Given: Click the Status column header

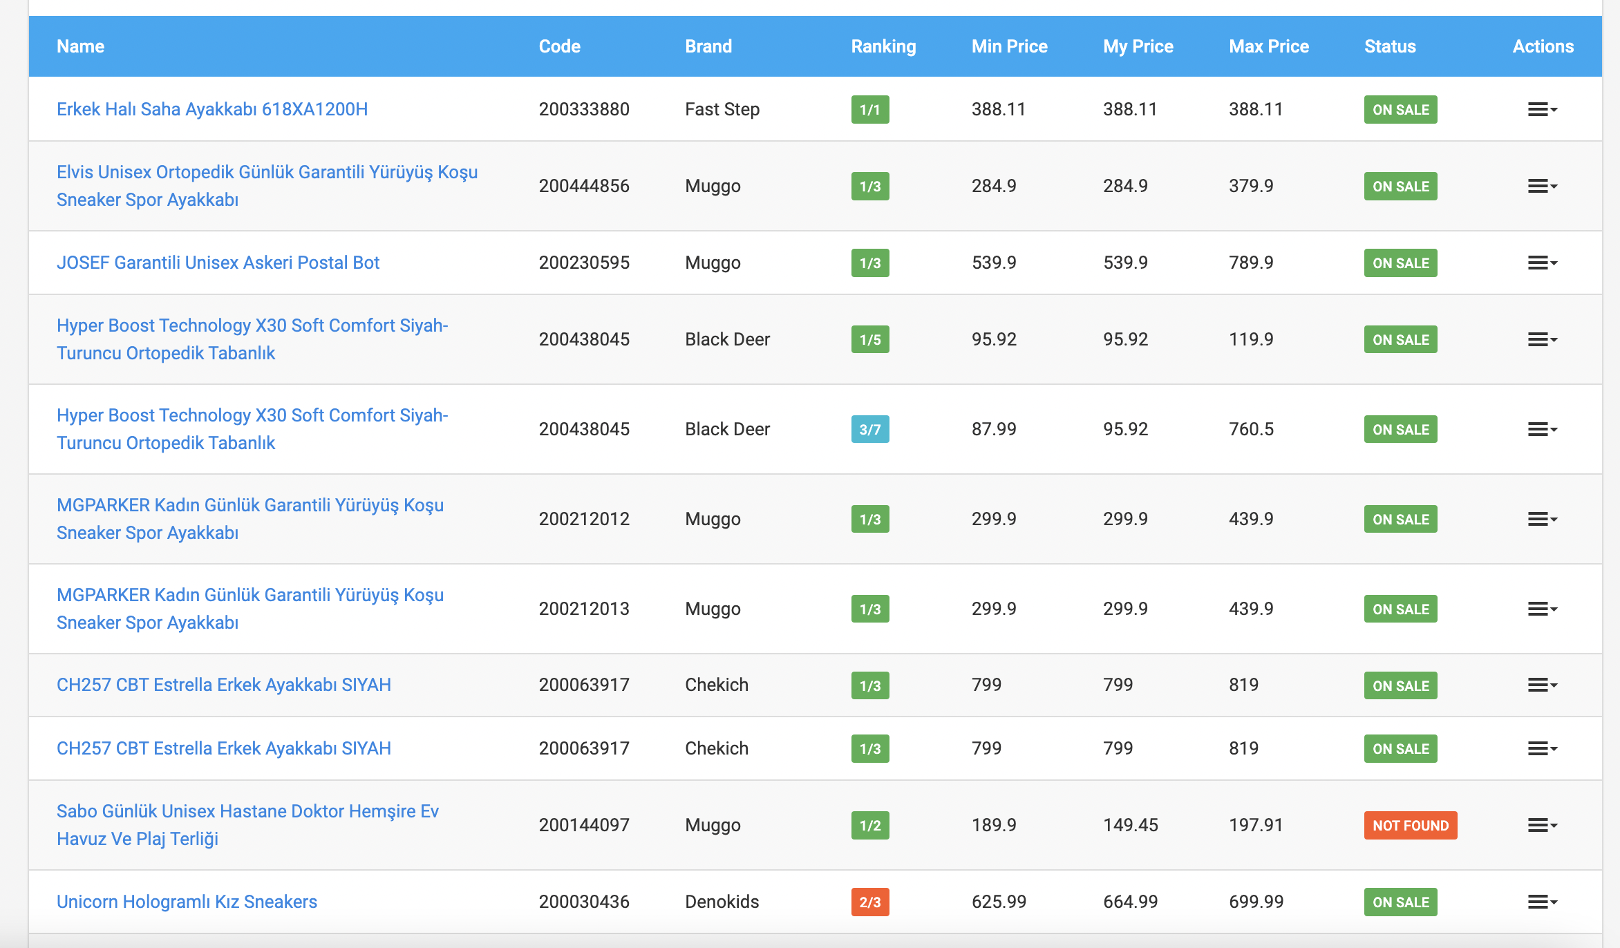Looking at the screenshot, I should (1389, 46).
